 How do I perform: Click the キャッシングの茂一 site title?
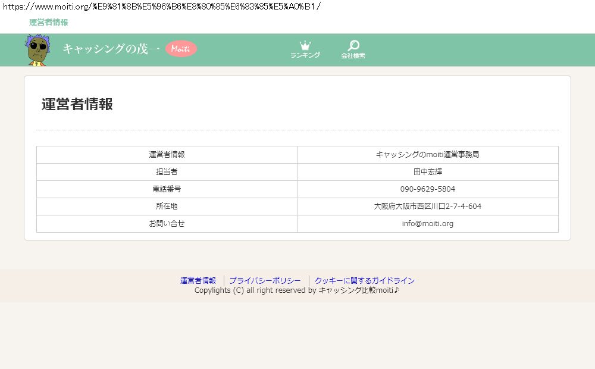tap(111, 49)
